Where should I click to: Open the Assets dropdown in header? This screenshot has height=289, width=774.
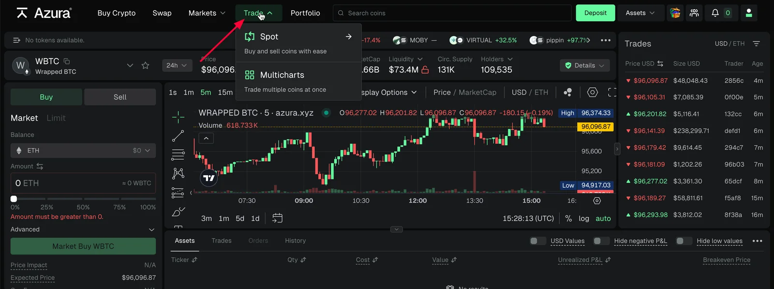click(640, 13)
